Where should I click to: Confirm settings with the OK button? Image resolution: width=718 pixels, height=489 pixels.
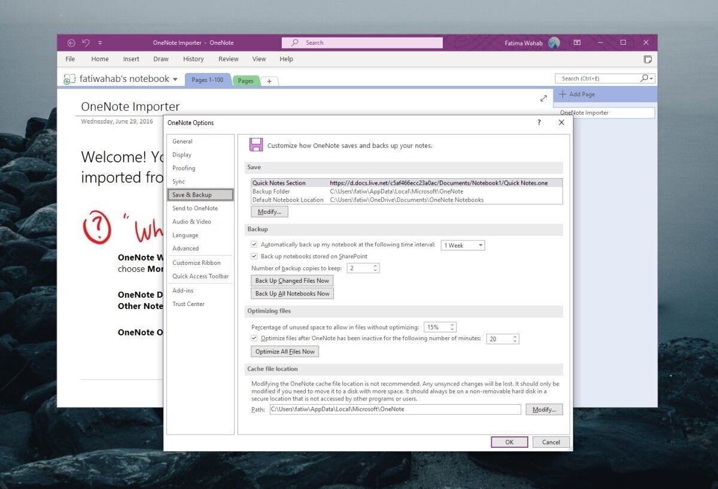(x=509, y=442)
